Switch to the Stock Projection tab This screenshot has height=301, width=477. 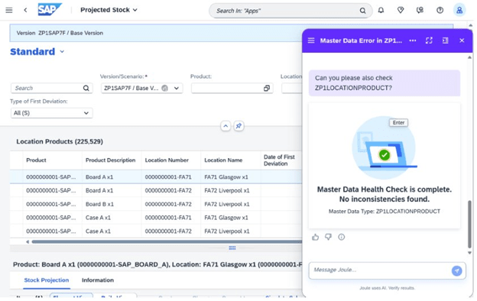click(x=46, y=280)
